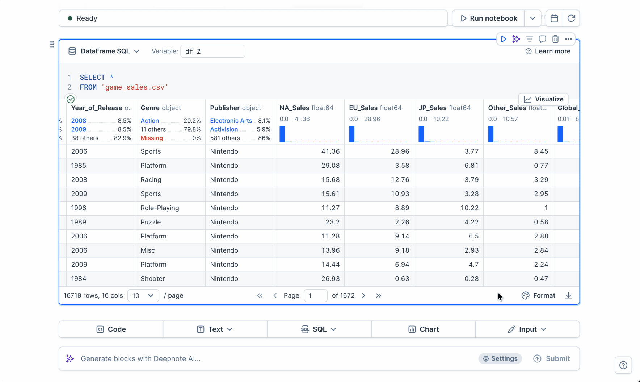Click the JP_Sales histogram
The width and height of the screenshot is (640, 382).
447,134
